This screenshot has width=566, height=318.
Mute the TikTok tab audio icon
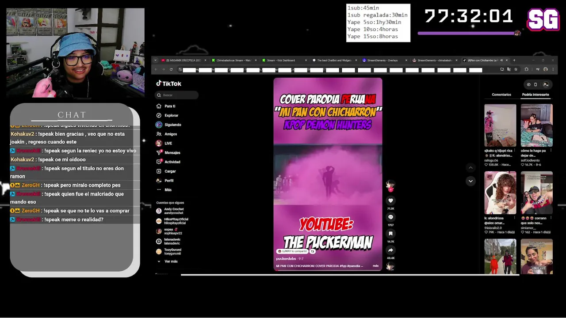[x=501, y=60]
